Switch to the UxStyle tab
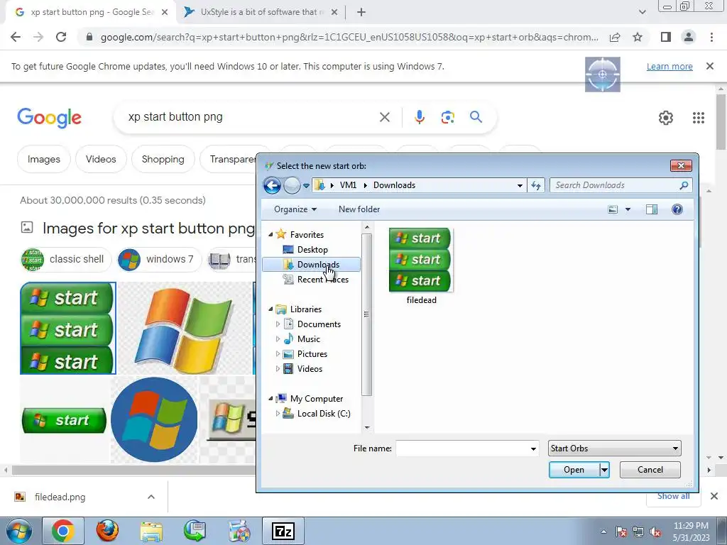This screenshot has width=727, height=545. pos(261,13)
